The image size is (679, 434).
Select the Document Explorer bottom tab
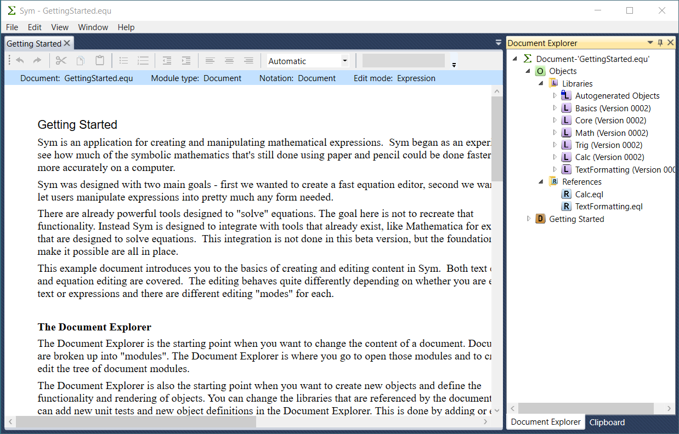point(546,422)
